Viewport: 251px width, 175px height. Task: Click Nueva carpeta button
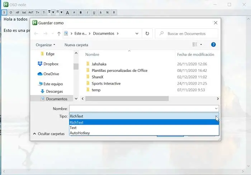pyautogui.click(x=76, y=45)
